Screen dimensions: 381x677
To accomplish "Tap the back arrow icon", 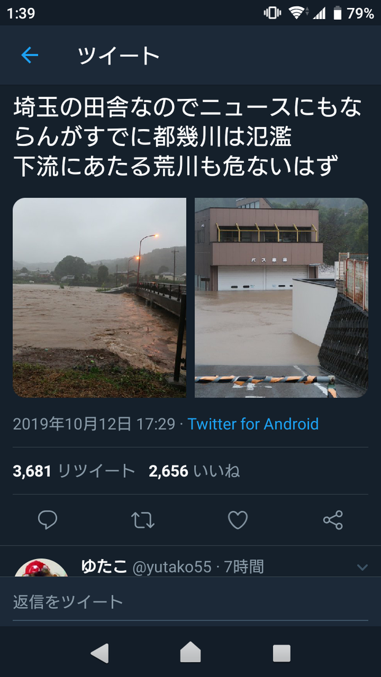I will [30, 55].
